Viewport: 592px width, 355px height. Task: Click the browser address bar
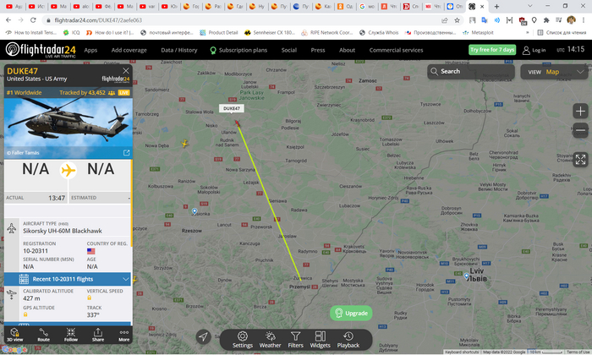click(242, 20)
